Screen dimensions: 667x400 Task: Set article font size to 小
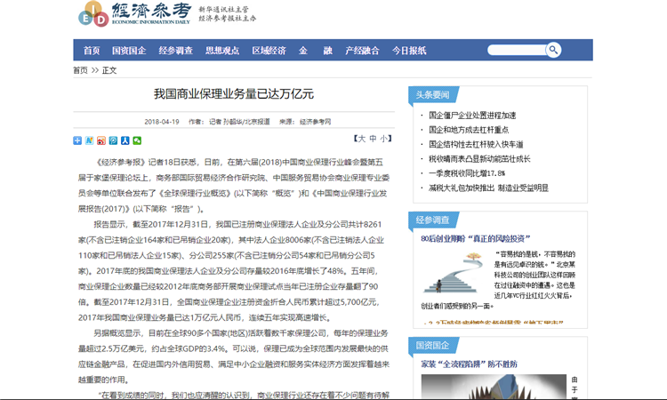tap(384, 139)
